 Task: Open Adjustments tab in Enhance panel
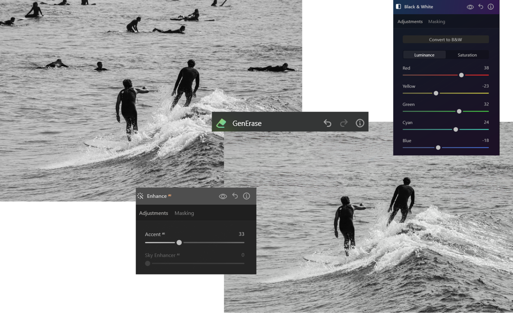click(153, 213)
